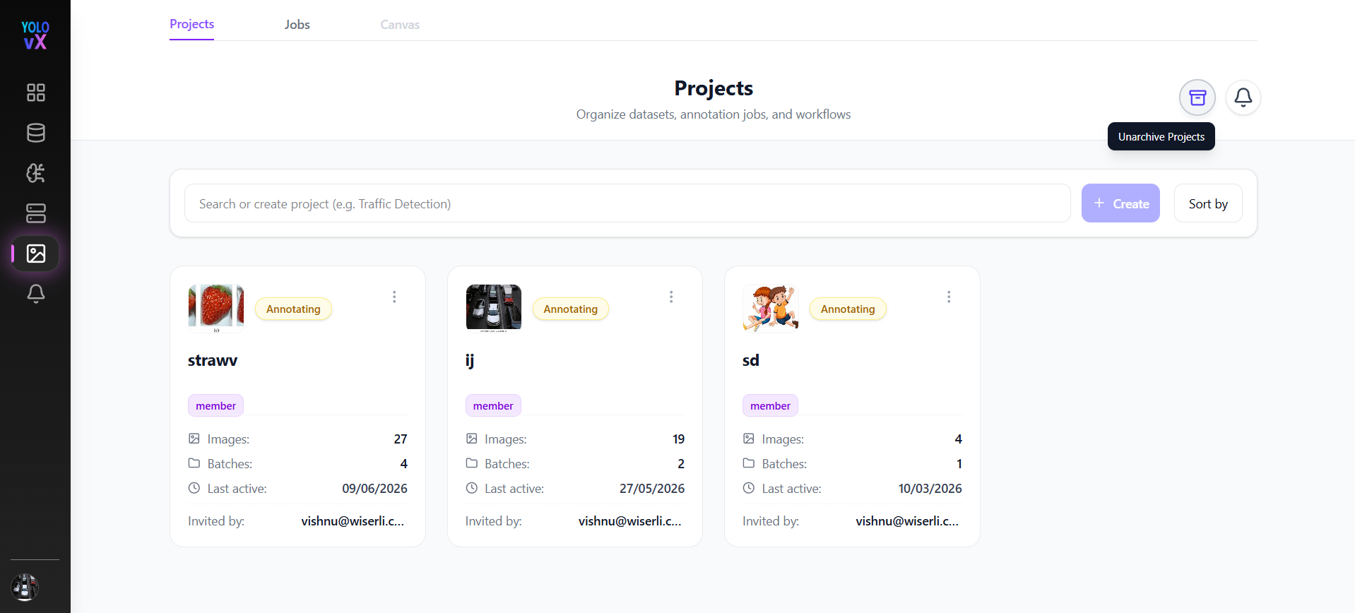1355x613 pixels.
Task: Click Annotating badge on ij card
Action: coord(571,309)
